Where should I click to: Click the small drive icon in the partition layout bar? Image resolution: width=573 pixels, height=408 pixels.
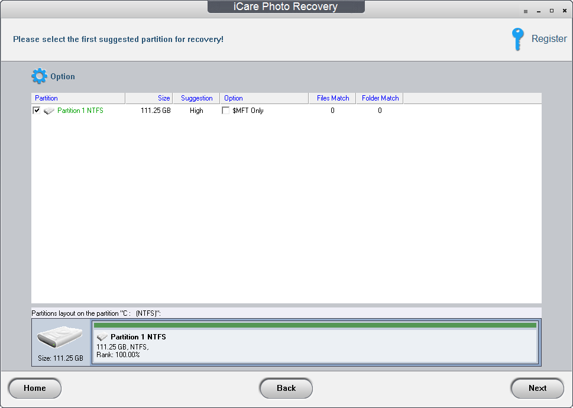tap(102, 337)
